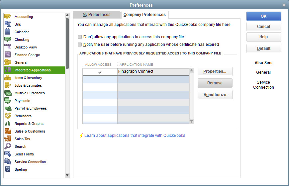Select the Company Preferences tab
This screenshot has height=186, width=289.
tap(145, 15)
